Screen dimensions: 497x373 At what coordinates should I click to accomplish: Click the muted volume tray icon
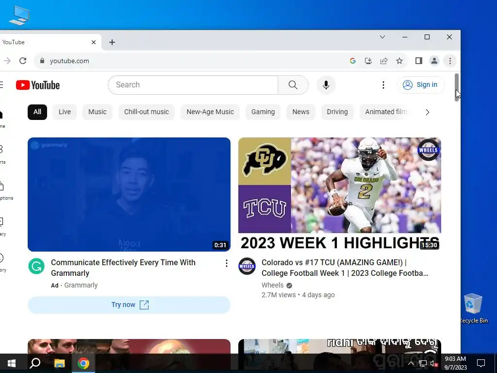(434, 363)
